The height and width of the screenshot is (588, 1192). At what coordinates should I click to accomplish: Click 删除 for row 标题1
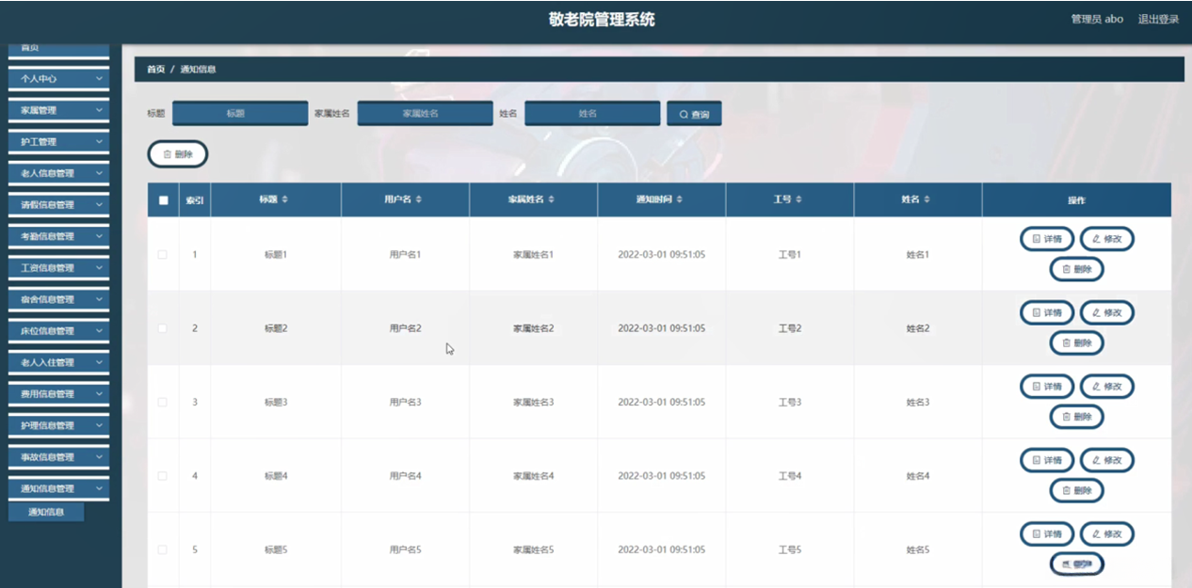[x=1076, y=269]
